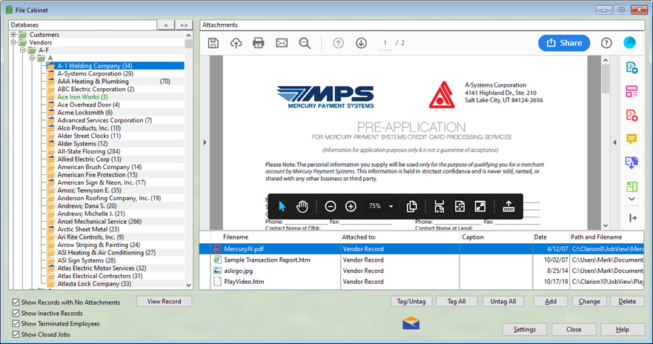Open the 75% zoom level dropdown
This screenshot has width=653, height=344.
[391, 206]
